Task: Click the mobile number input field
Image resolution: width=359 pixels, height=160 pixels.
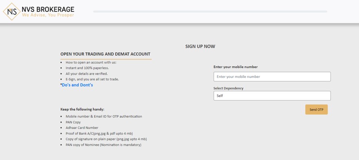Action: coord(272,77)
